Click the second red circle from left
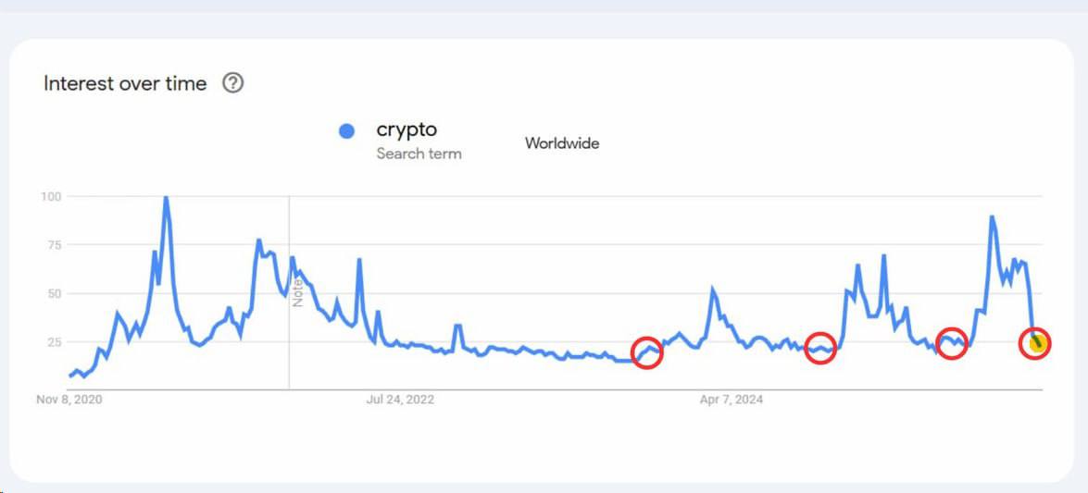 coord(820,348)
